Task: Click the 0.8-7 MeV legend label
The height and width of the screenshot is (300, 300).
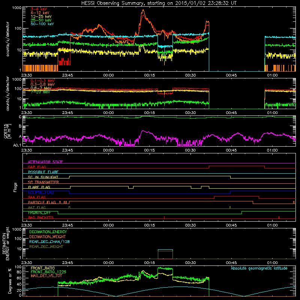Action: (41, 88)
